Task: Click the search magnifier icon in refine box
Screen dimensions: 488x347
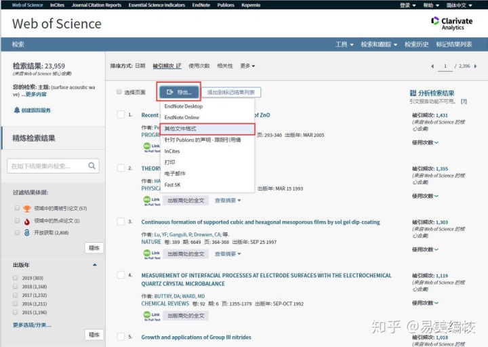Action: [x=91, y=165]
